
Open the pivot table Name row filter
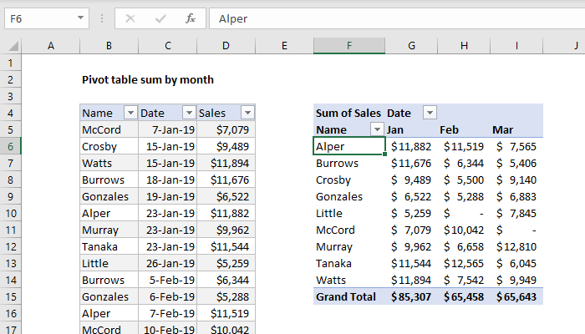[x=377, y=129]
